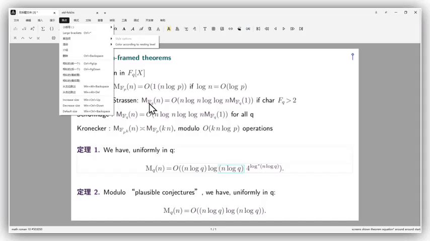Switch to the std-fold.ts tab
The width and height of the screenshot is (430, 241).
pyautogui.click(x=68, y=13)
